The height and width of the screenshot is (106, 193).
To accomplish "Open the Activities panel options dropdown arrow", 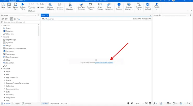I will click(36, 15).
